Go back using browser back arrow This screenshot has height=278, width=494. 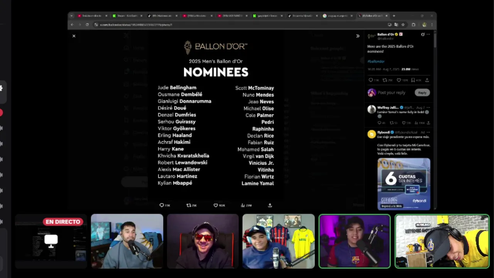click(72, 25)
